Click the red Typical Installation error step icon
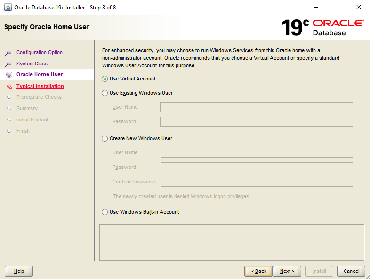The height and width of the screenshot is (279, 370). click(x=10, y=87)
